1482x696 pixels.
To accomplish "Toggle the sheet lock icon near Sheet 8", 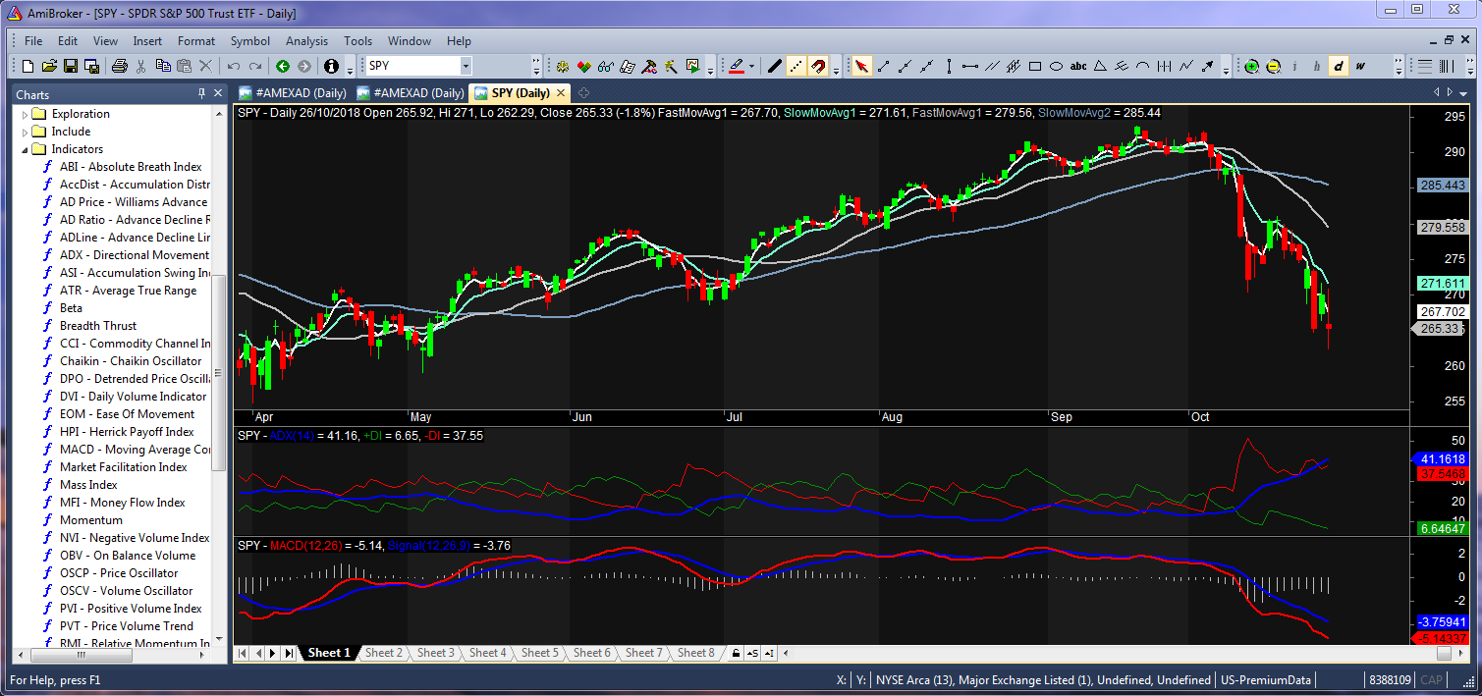I will (735, 654).
